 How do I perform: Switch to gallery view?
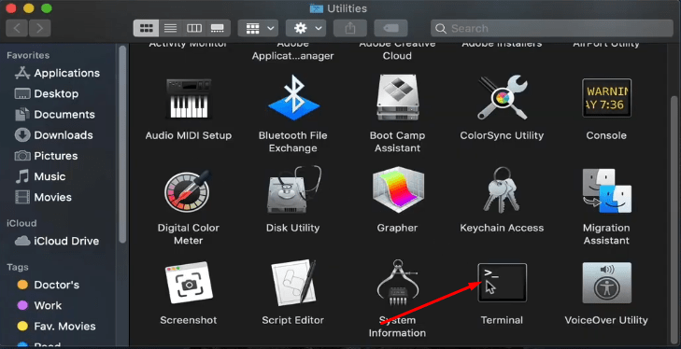click(x=218, y=29)
